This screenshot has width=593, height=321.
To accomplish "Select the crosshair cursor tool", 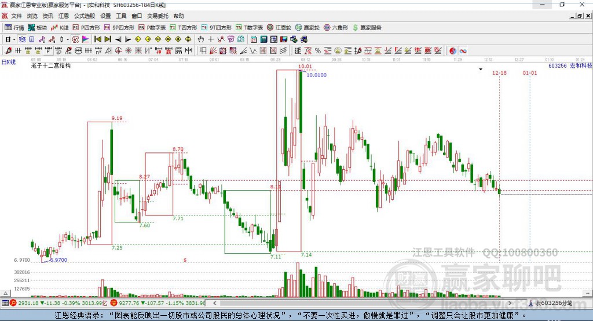I will (211, 39).
